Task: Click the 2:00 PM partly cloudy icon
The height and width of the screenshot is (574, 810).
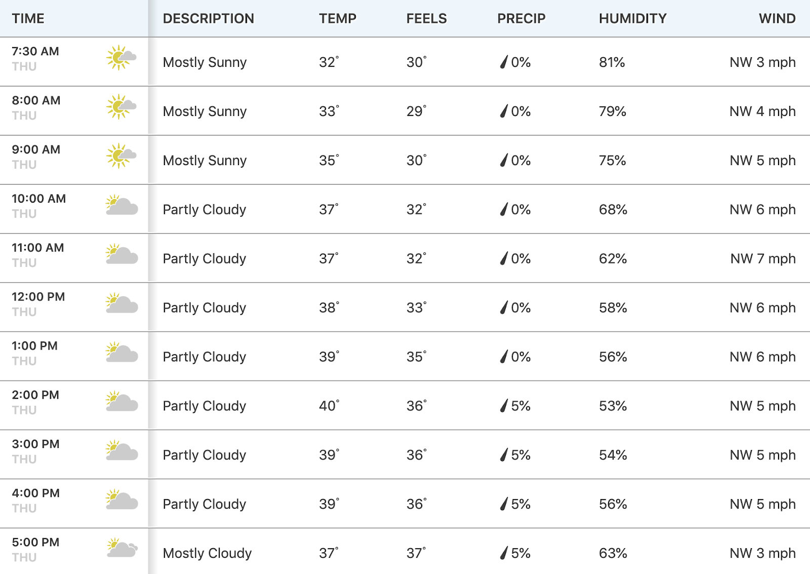Action: pyautogui.click(x=121, y=401)
